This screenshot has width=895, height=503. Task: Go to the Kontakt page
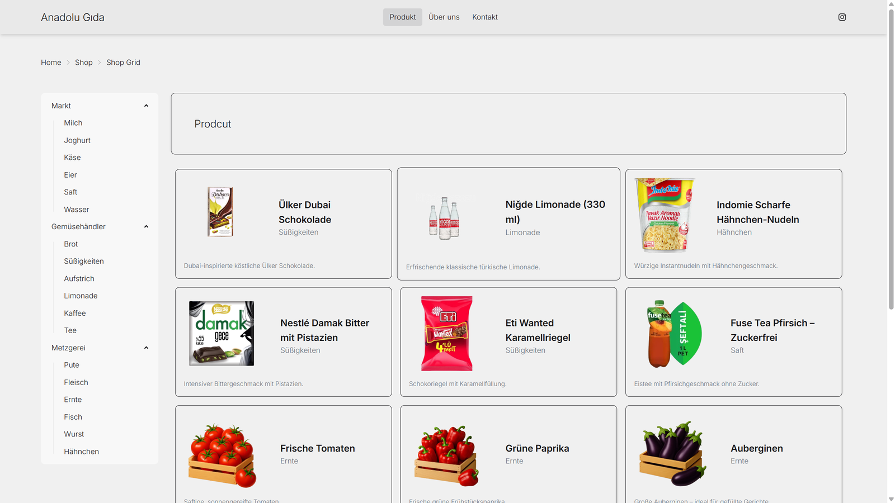coord(485,17)
